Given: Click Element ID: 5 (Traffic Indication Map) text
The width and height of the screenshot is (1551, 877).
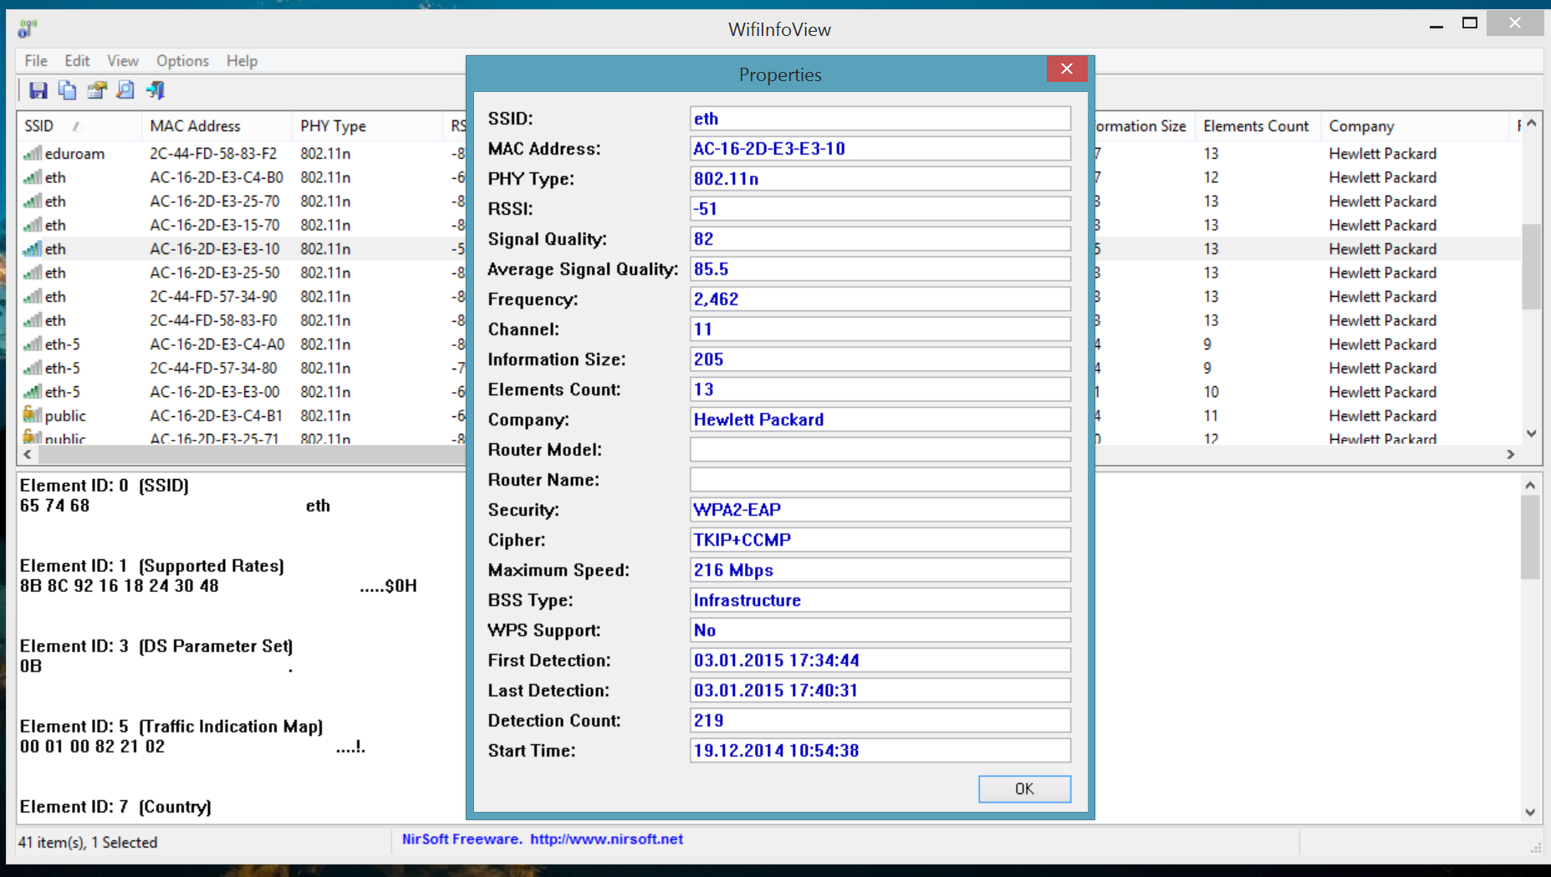Looking at the screenshot, I should coord(171,727).
